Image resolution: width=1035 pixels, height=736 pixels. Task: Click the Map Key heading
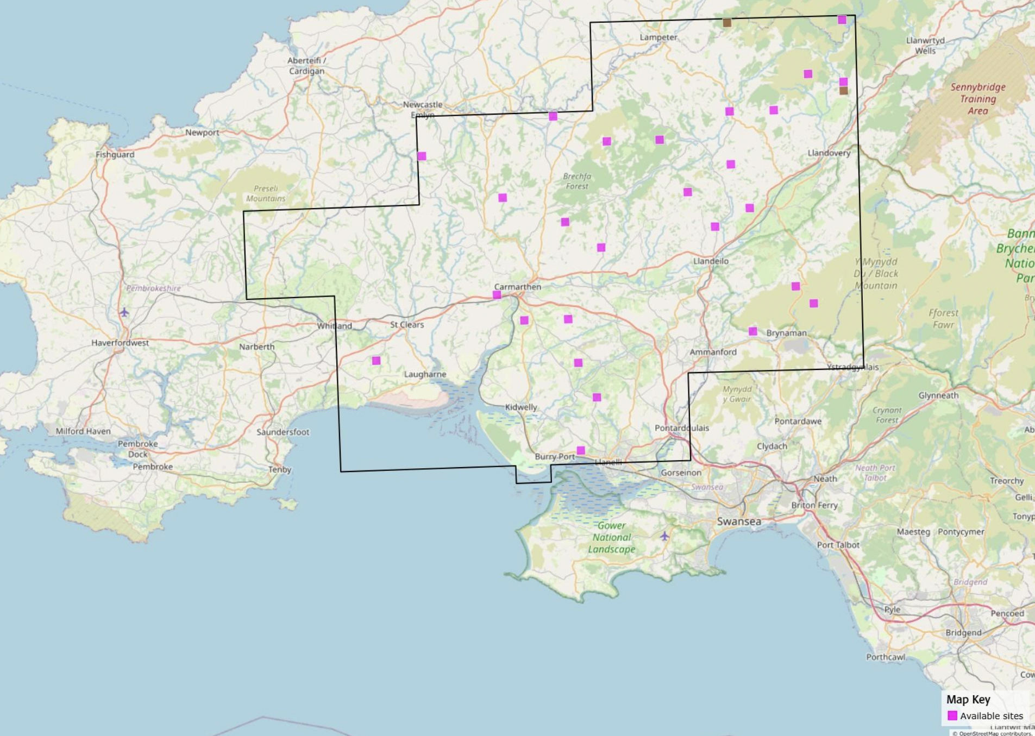968,700
